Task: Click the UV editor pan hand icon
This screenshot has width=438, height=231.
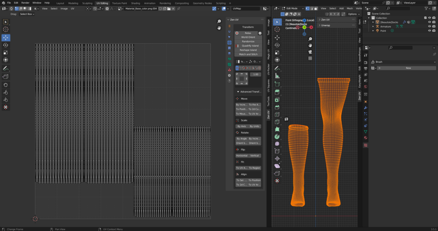Action: (219, 28)
